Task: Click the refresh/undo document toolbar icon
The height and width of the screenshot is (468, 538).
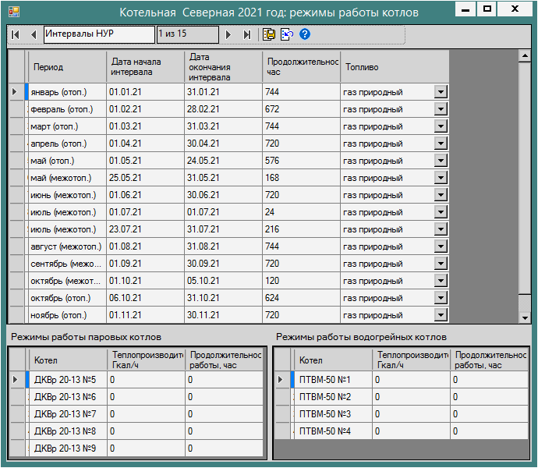Action: click(x=287, y=34)
